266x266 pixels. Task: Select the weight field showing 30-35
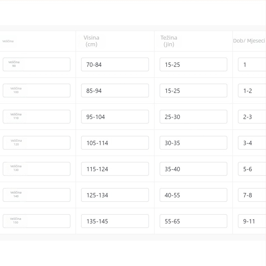click(194, 143)
